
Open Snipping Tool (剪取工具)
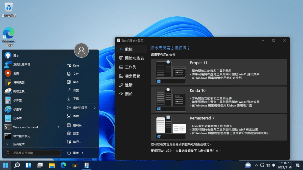pos(8,91)
